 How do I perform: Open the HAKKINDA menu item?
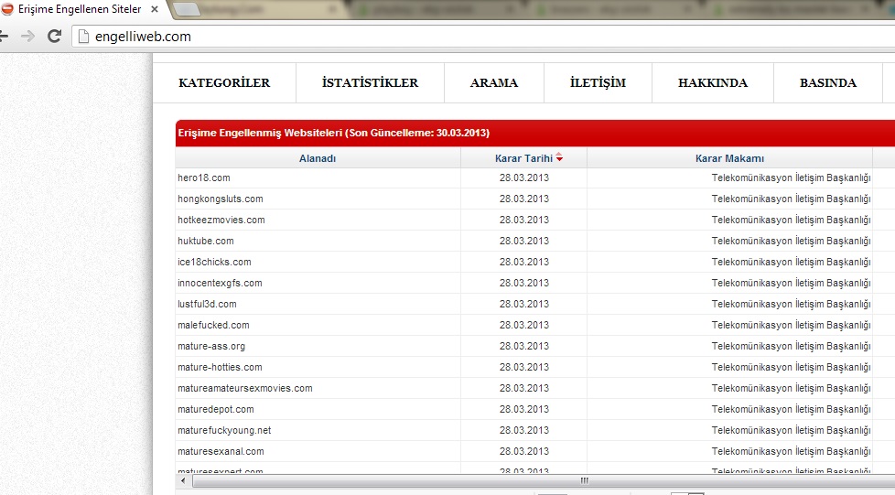coord(712,82)
